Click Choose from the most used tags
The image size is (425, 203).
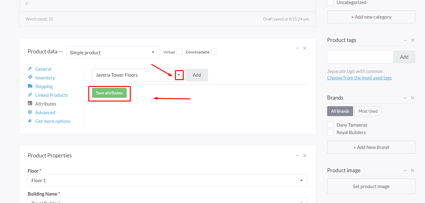click(x=359, y=78)
